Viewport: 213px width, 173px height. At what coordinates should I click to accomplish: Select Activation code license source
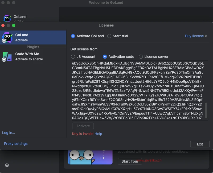pyautogui.click(x=118, y=57)
